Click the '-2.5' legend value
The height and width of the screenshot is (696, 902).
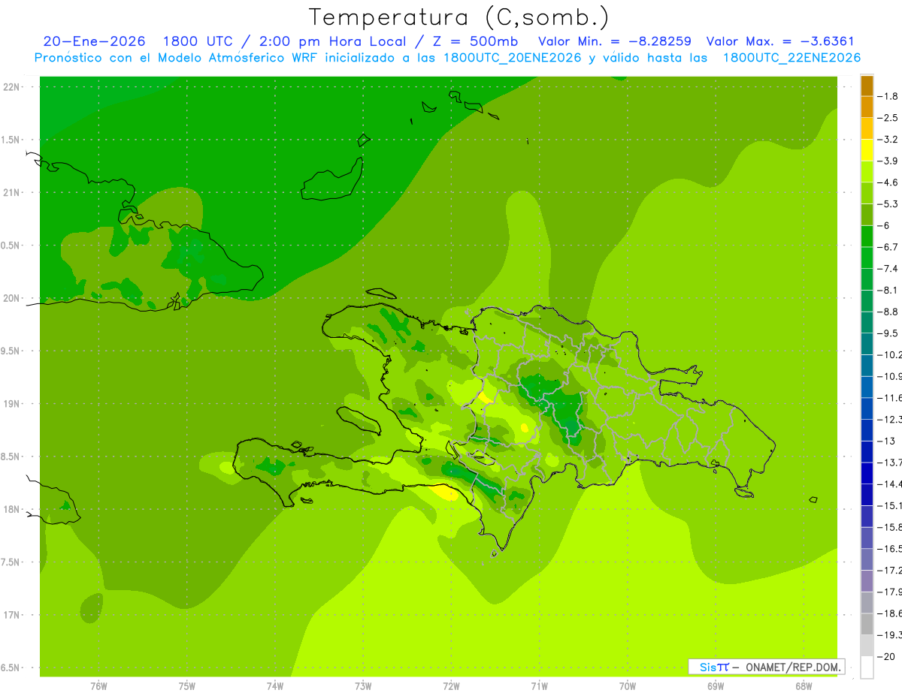click(x=888, y=118)
